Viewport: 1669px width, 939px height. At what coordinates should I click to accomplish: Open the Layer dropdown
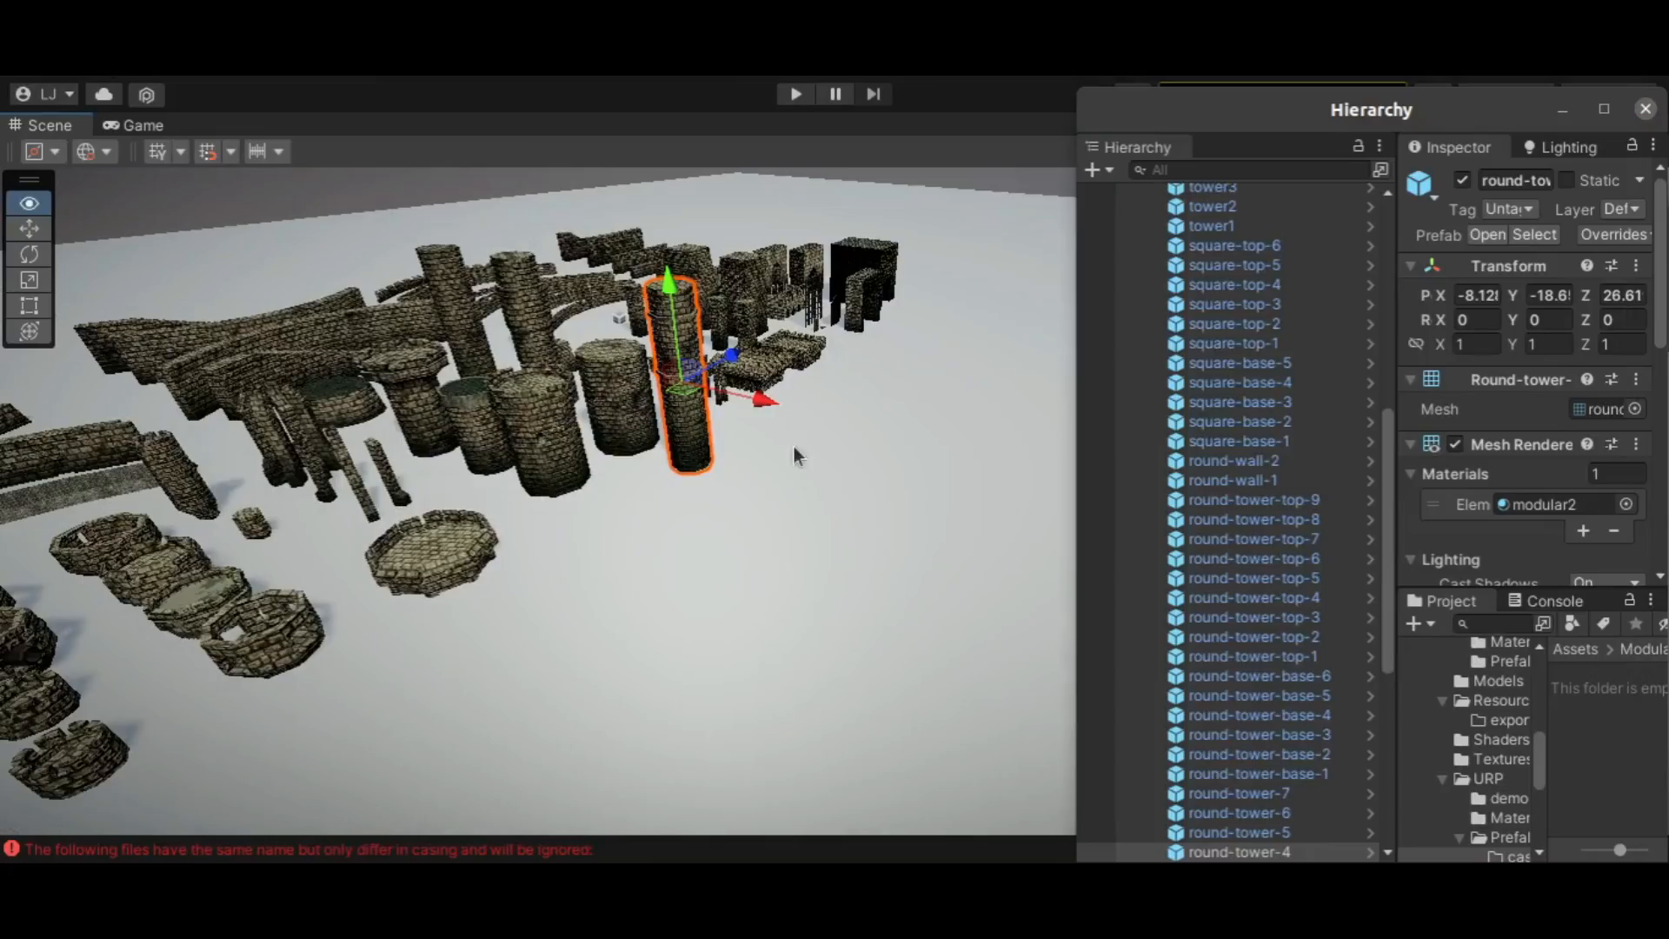(x=1622, y=209)
